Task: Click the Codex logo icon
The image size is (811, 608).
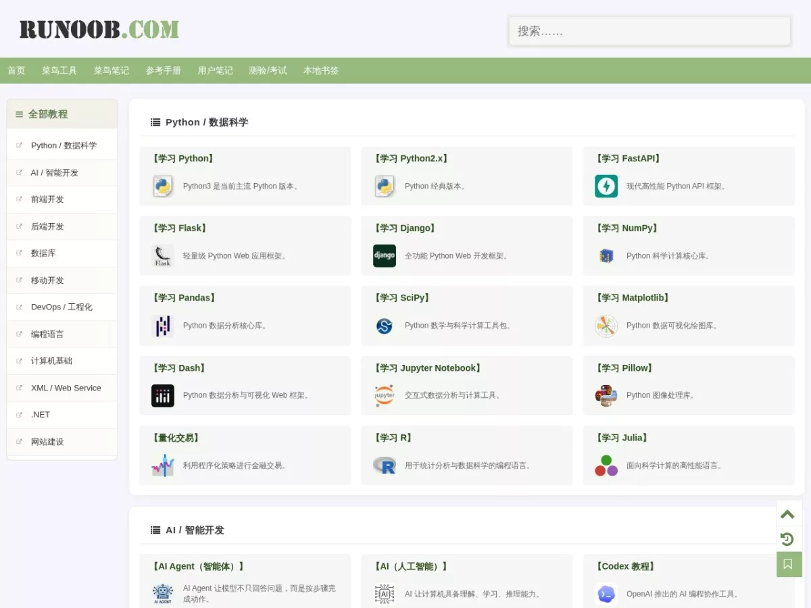Action: 606,594
